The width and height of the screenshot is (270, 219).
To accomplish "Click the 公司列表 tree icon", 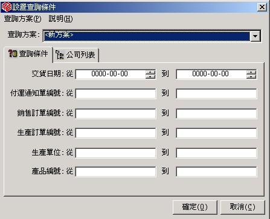I will (x=60, y=54).
